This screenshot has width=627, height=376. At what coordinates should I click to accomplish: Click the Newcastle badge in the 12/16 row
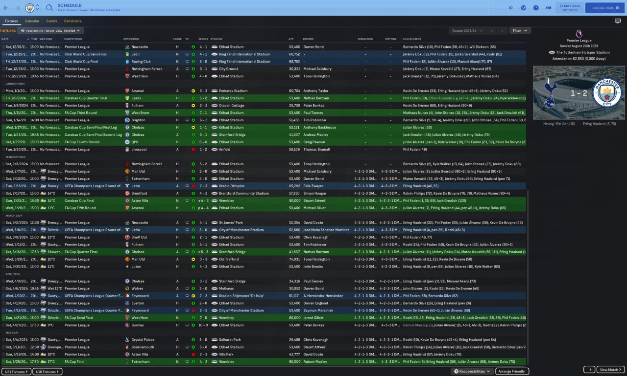[127, 47]
